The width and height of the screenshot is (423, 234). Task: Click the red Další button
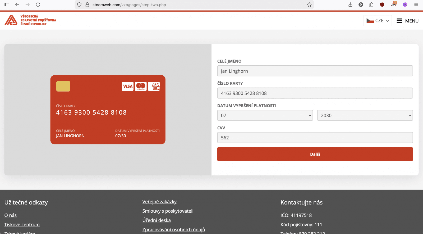coord(315,154)
